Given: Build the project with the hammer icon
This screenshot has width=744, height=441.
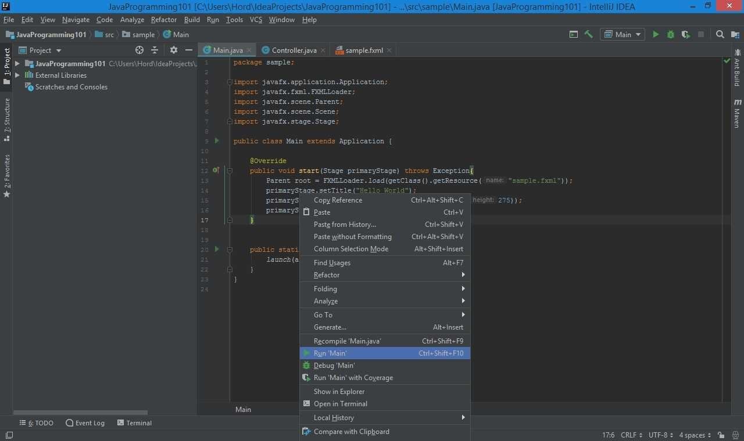Looking at the screenshot, I should [589, 34].
